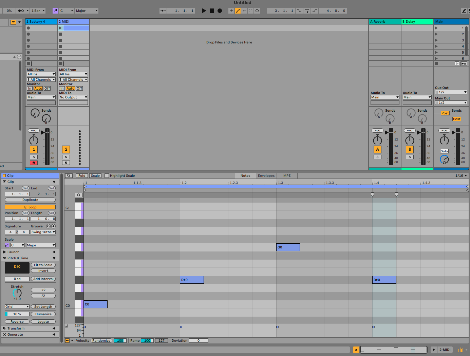Screen dimensions: 470x356
Task: Select the C0 note in piano roll
Action: [x=96, y=304]
